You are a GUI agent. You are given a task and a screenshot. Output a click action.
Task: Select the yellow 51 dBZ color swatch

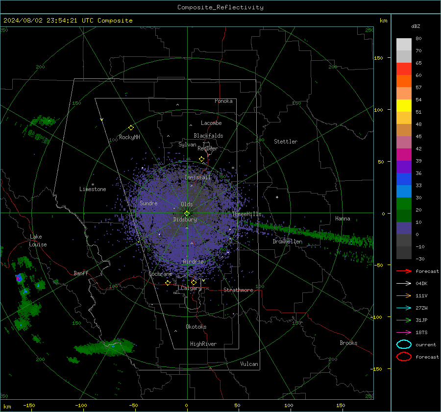(404, 106)
